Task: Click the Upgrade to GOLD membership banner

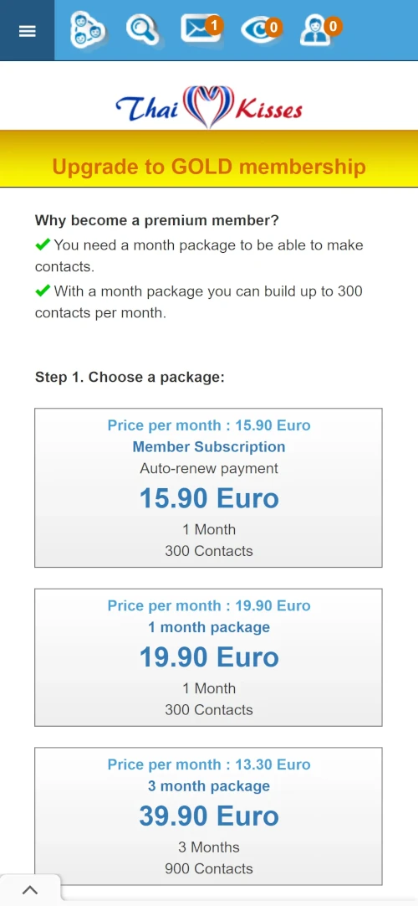Action: (209, 167)
